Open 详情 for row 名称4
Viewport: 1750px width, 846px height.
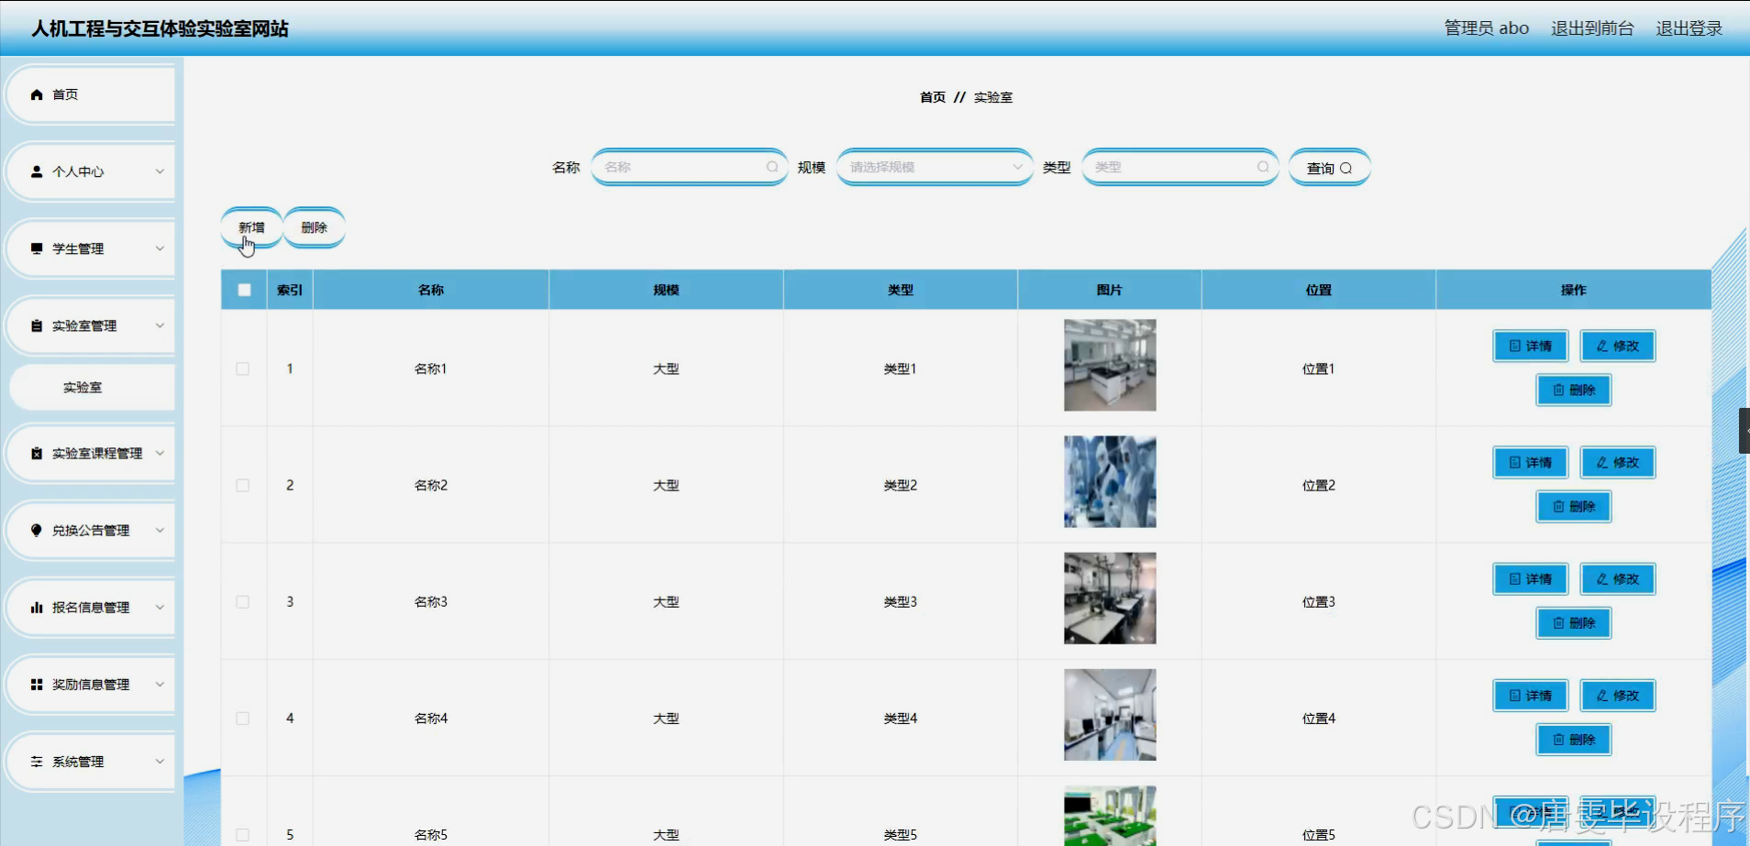click(x=1531, y=695)
